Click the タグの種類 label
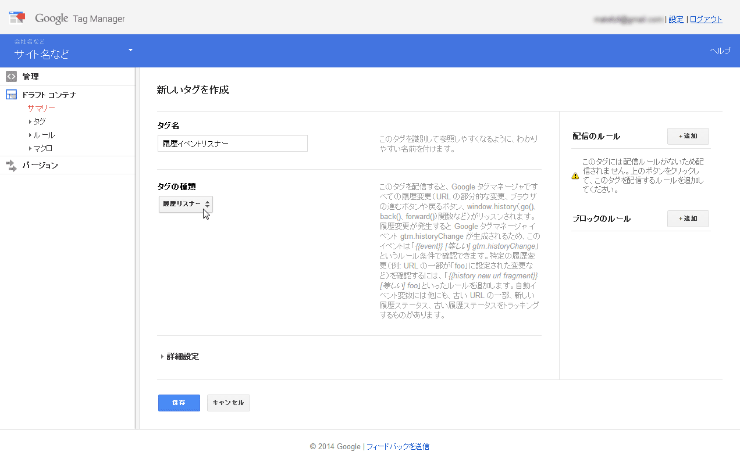Image resolution: width=740 pixels, height=455 pixels. pyautogui.click(x=176, y=187)
